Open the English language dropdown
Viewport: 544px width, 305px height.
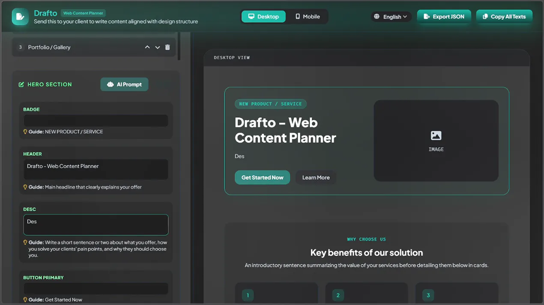coord(391,17)
